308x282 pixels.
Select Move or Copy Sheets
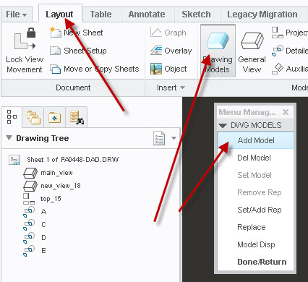[94, 69]
